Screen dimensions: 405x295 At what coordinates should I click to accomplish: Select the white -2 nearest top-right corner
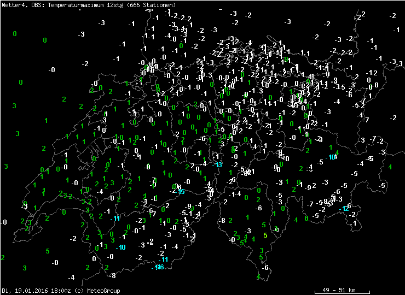pyautogui.click(x=393, y=15)
